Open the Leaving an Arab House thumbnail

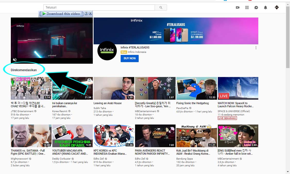point(114,88)
